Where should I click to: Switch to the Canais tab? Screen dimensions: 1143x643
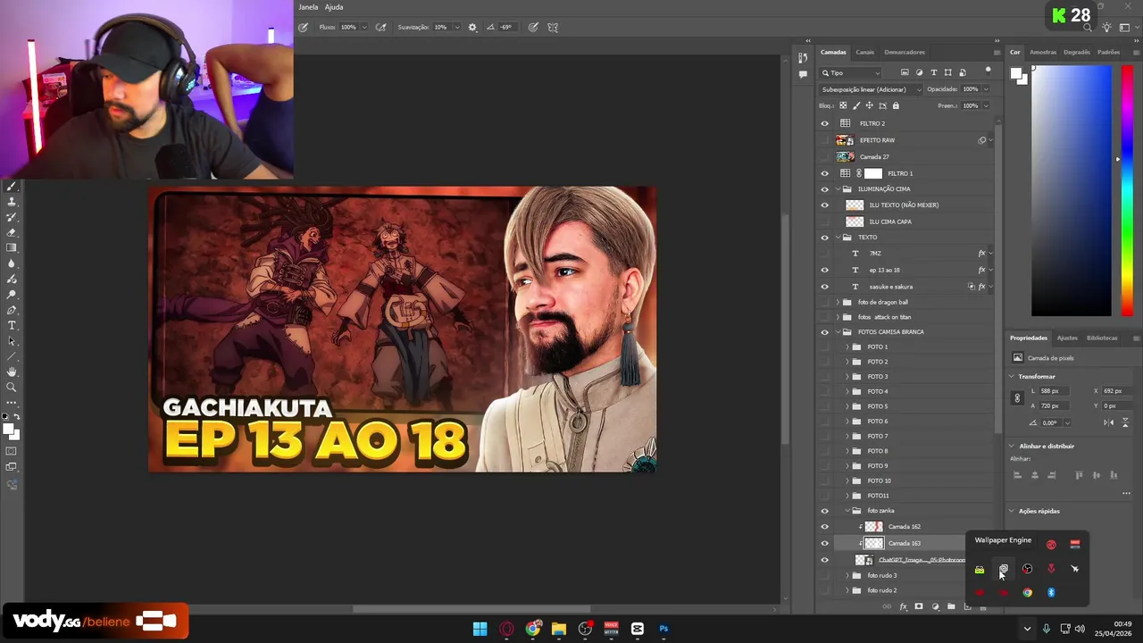click(x=864, y=52)
